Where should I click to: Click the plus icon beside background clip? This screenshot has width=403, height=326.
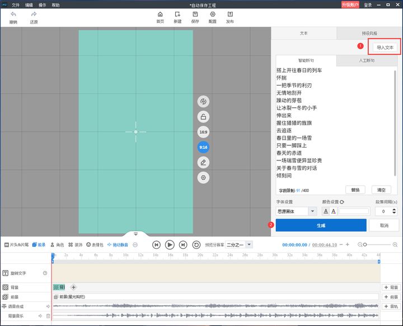[73, 287]
